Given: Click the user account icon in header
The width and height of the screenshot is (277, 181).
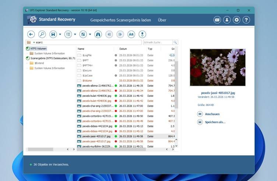Looking at the screenshot, I should [x=227, y=20].
